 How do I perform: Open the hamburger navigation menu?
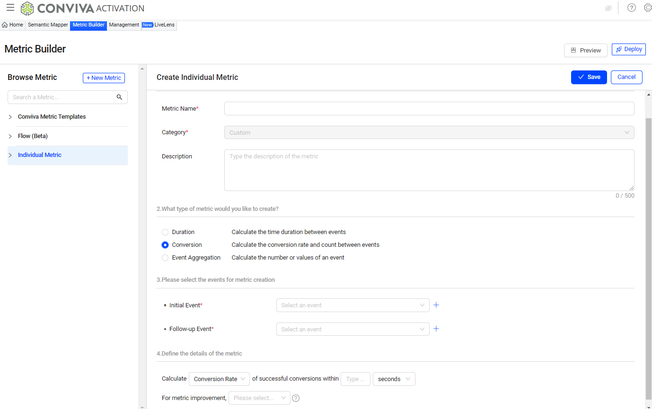pos(10,8)
